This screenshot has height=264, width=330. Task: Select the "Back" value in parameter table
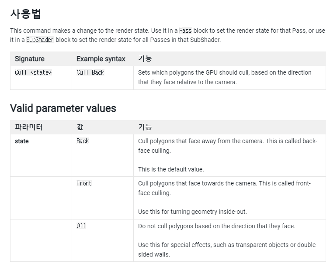[83, 141]
